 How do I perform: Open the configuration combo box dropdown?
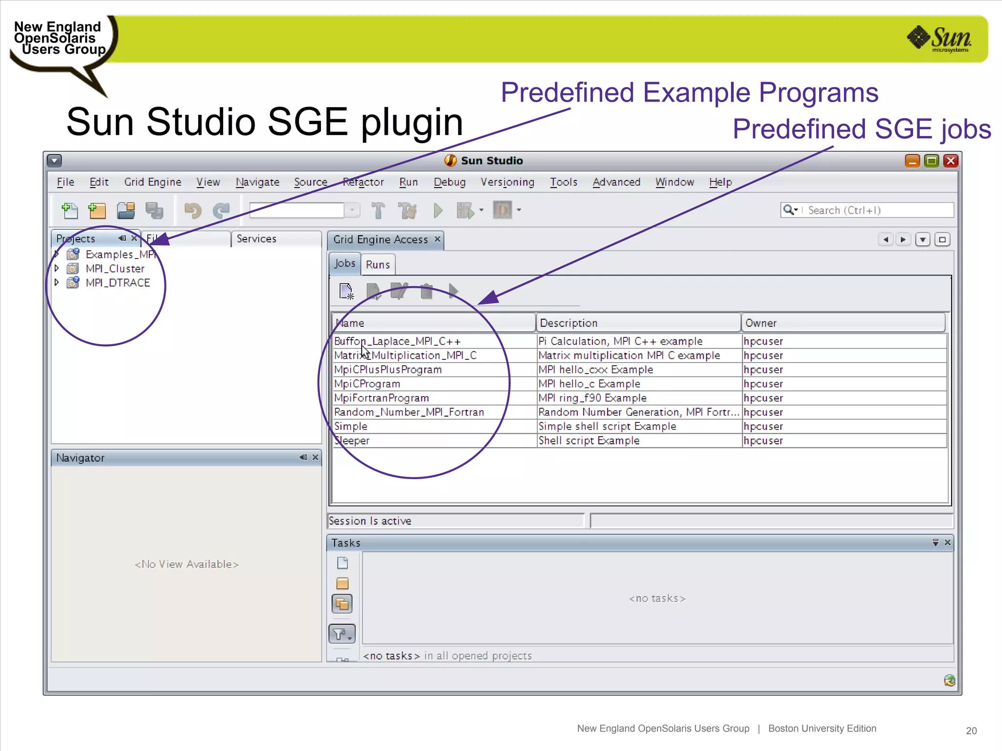352,210
